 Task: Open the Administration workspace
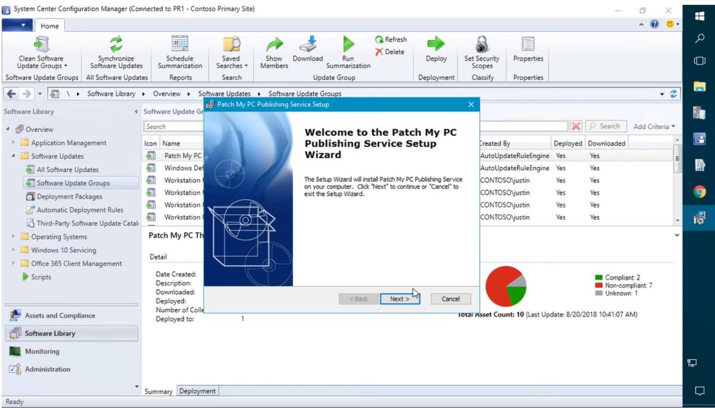pos(70,369)
